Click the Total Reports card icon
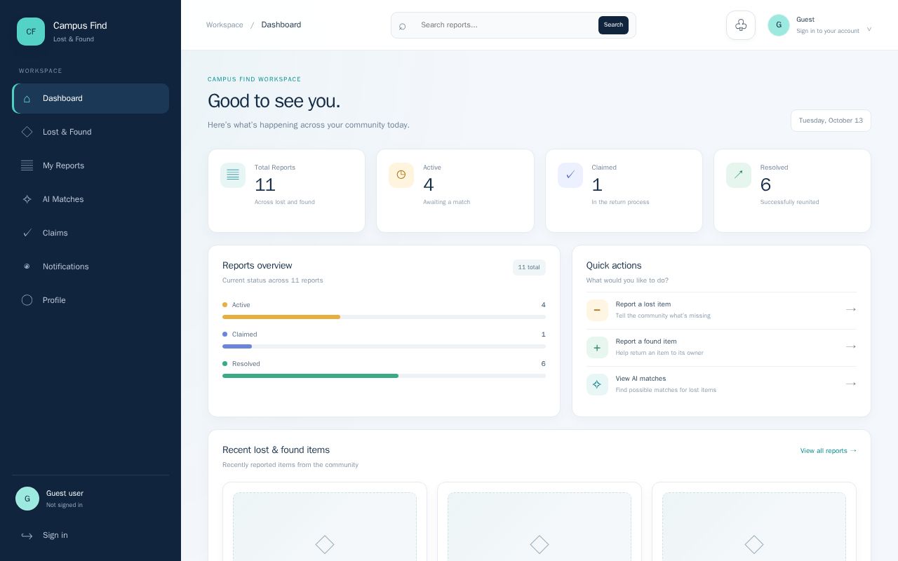The width and height of the screenshot is (898, 561). click(233, 175)
